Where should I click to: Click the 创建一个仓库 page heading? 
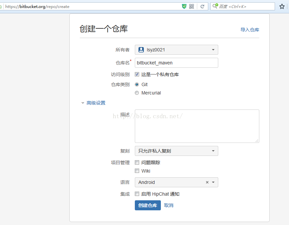tap(103, 29)
